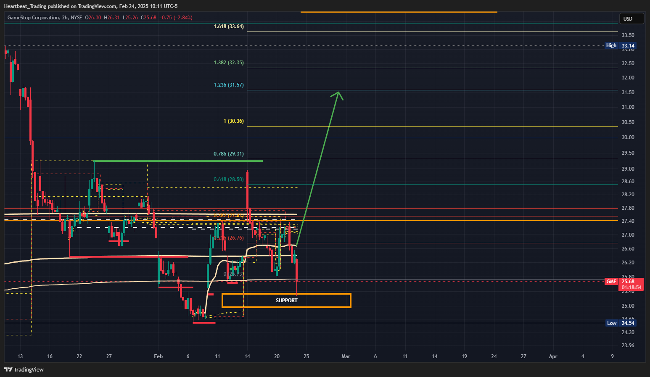Open the USD currency selector
Screen dimensions: 650x377
632,18
